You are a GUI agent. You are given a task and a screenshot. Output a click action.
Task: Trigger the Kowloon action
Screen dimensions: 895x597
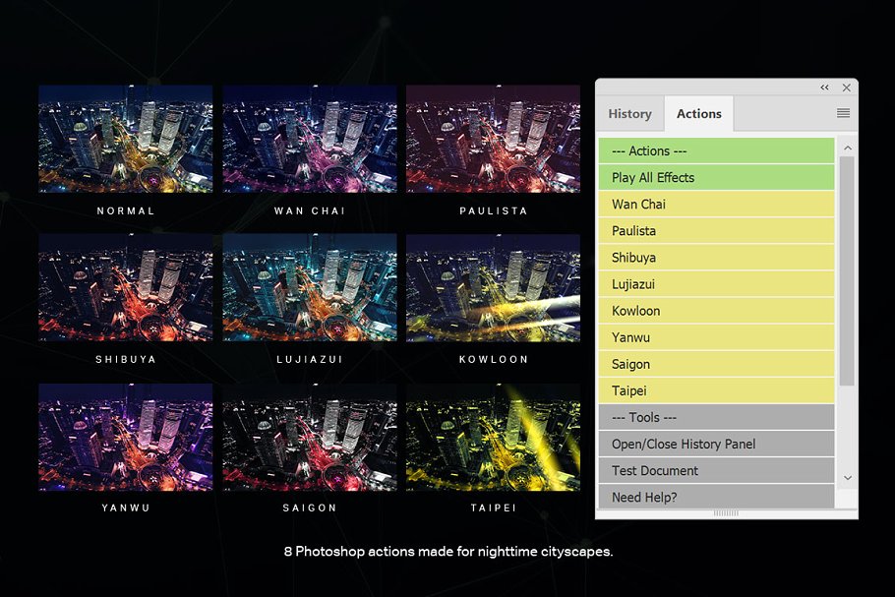[x=716, y=311]
